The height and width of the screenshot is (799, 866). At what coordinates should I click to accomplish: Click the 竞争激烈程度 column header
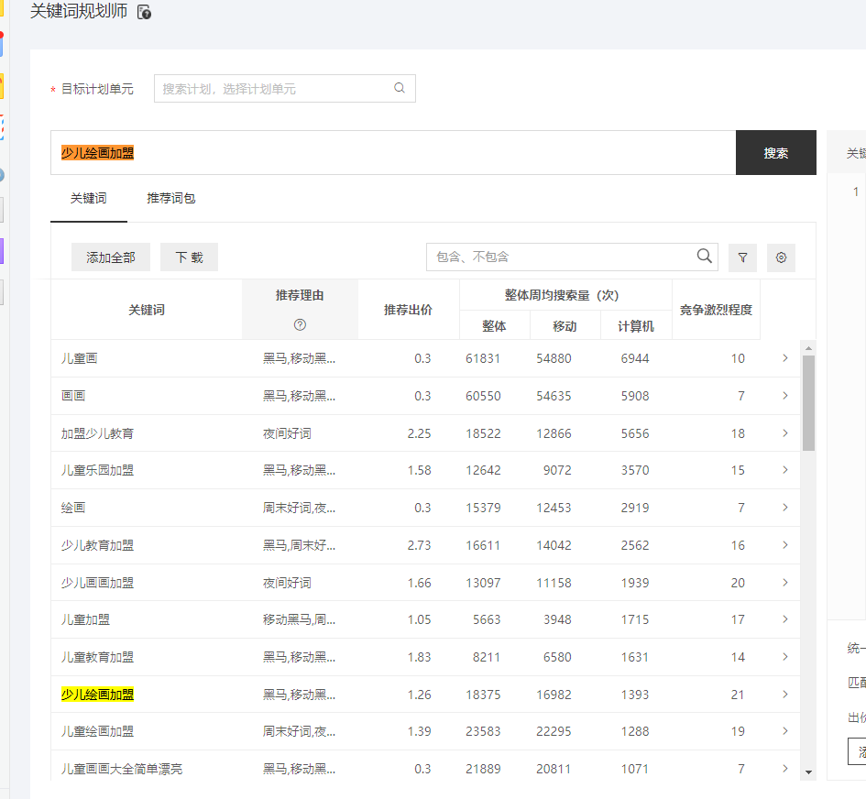716,310
